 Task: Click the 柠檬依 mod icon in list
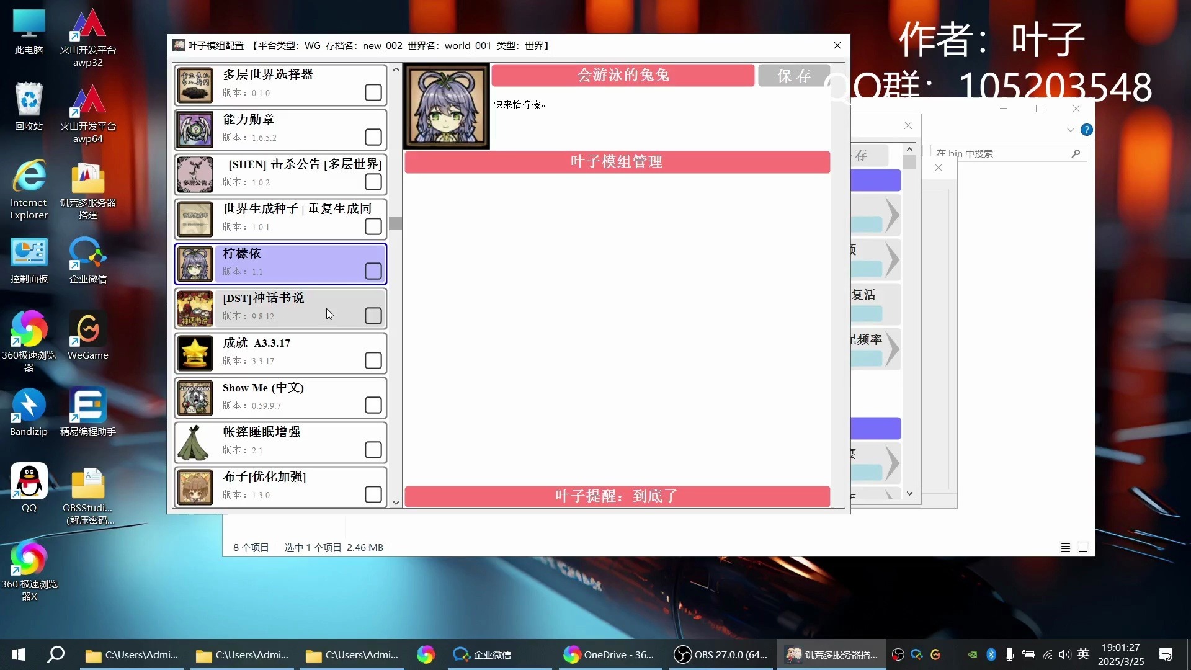point(195,264)
